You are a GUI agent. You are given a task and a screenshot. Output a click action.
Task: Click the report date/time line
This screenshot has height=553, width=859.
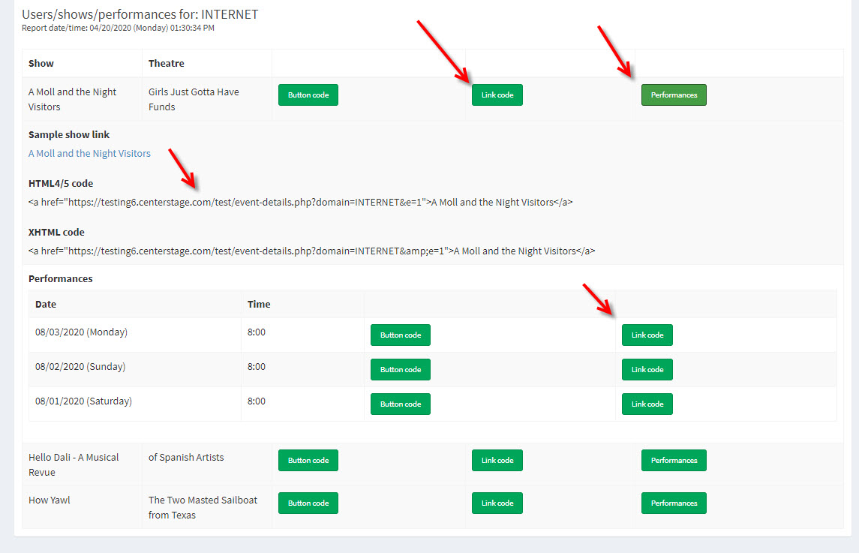118,28
